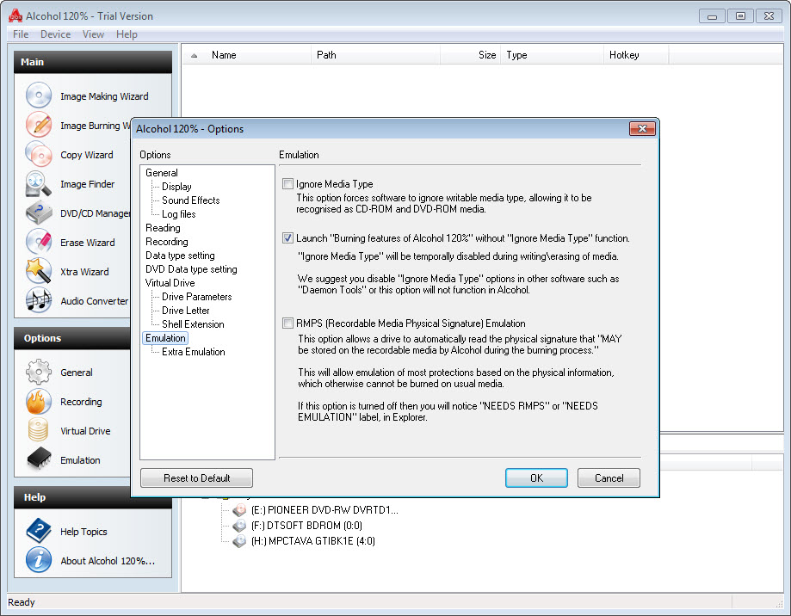Select Extra Emulation tree item
The height and width of the screenshot is (616, 791).
click(193, 352)
